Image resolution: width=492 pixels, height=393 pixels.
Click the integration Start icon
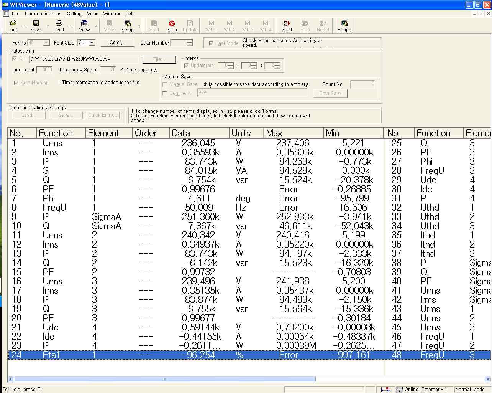coord(287,26)
